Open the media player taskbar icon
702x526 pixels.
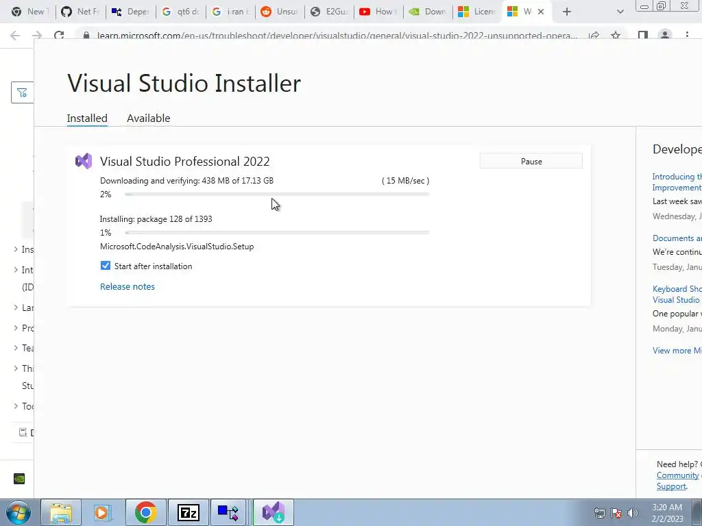102,512
